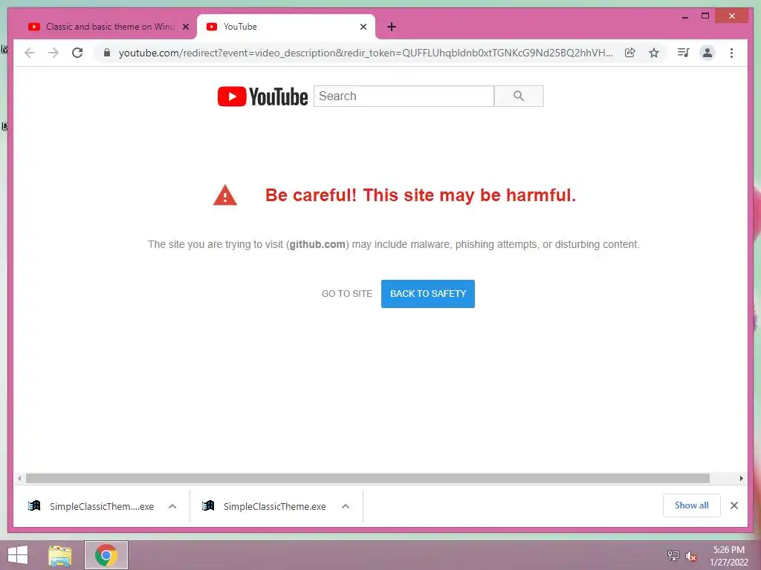Click the YouTube logo
The image size is (761, 570).
(x=262, y=96)
